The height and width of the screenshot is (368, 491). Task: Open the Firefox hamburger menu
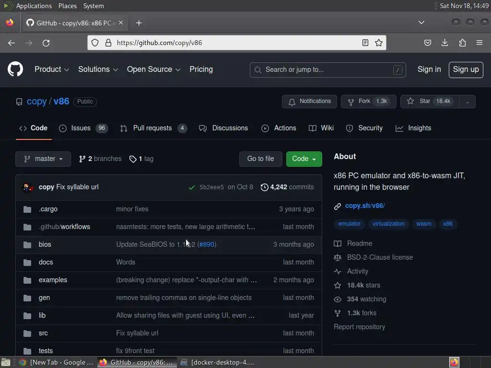(x=479, y=43)
